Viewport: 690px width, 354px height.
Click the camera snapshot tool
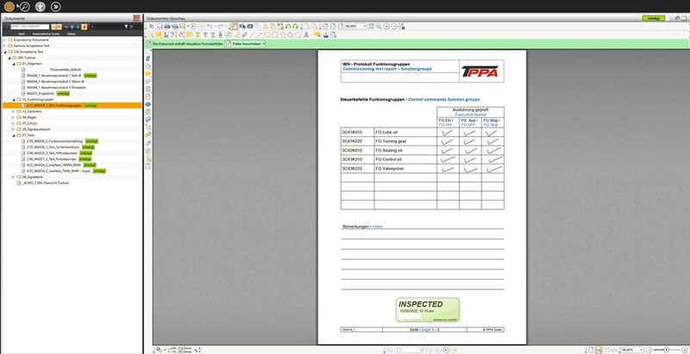tap(249, 27)
